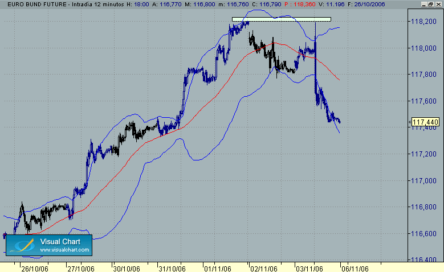
Task: Click the 30/10/06 date axis label
Action: 127,269
